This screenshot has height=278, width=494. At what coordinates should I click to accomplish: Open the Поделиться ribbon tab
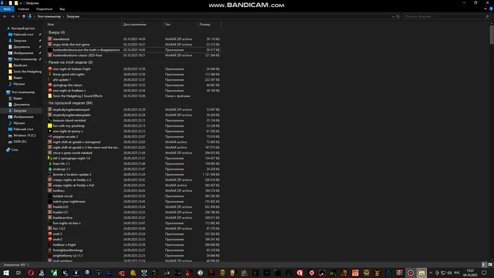(44, 9)
